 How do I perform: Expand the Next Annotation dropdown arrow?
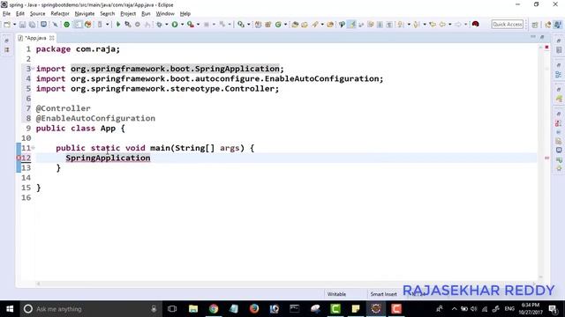pos(409,25)
